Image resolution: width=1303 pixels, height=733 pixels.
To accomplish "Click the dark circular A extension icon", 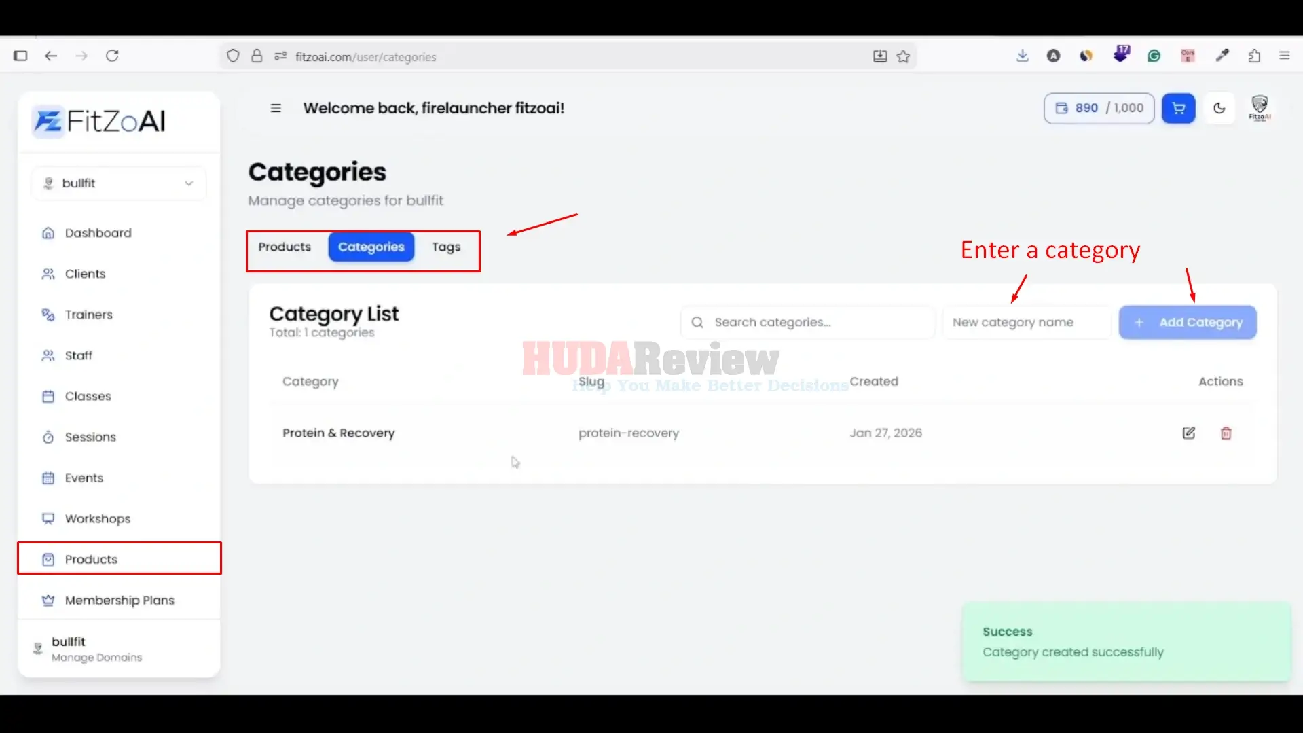I will [x=1053, y=56].
